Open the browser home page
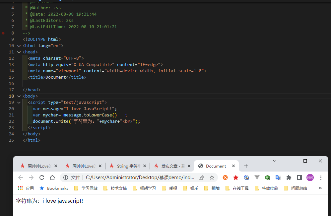This screenshot has width=331, height=216. [52, 178]
